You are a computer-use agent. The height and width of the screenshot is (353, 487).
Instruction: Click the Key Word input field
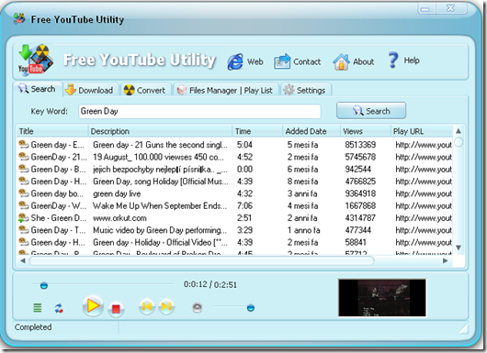tap(199, 111)
